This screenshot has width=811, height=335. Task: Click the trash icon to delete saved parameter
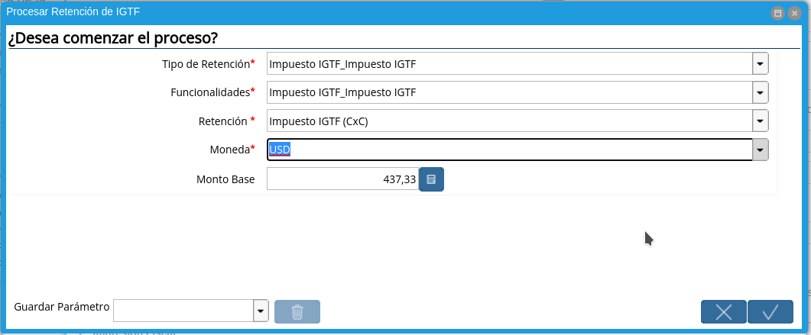point(297,311)
